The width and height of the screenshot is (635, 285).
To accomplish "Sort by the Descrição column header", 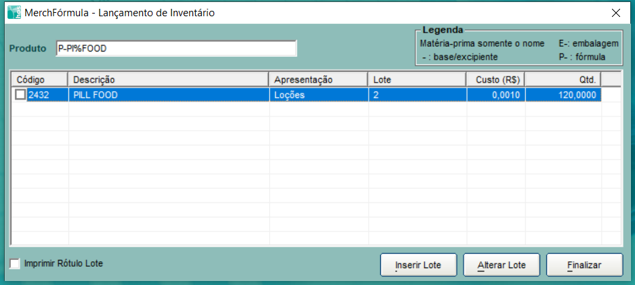I will 168,80.
